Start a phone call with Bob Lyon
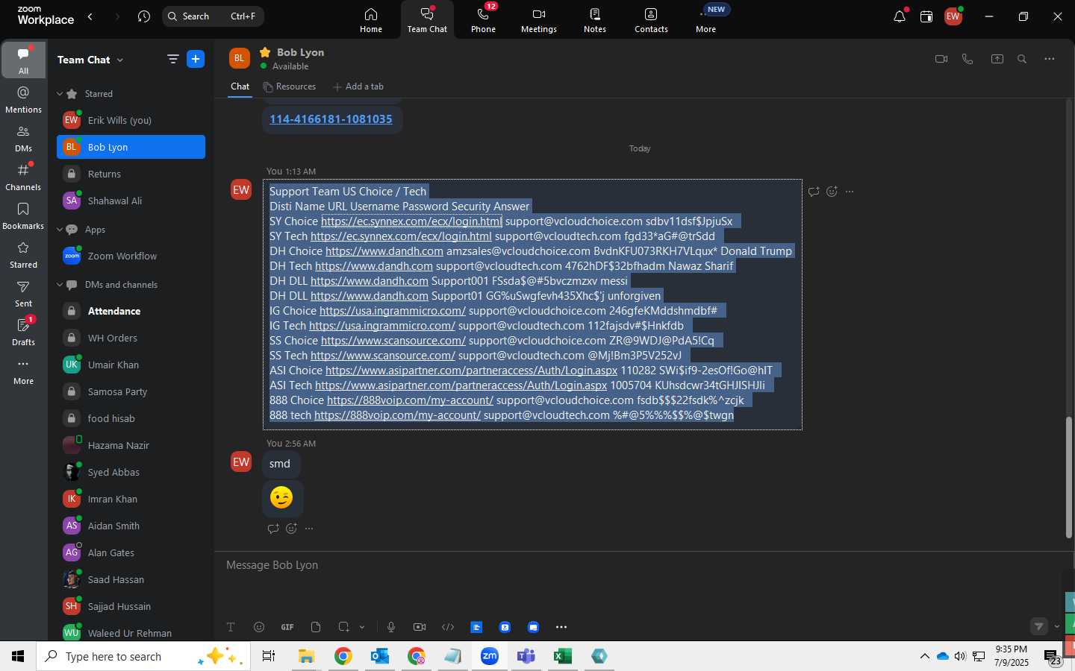The width and height of the screenshot is (1075, 671). click(x=967, y=59)
